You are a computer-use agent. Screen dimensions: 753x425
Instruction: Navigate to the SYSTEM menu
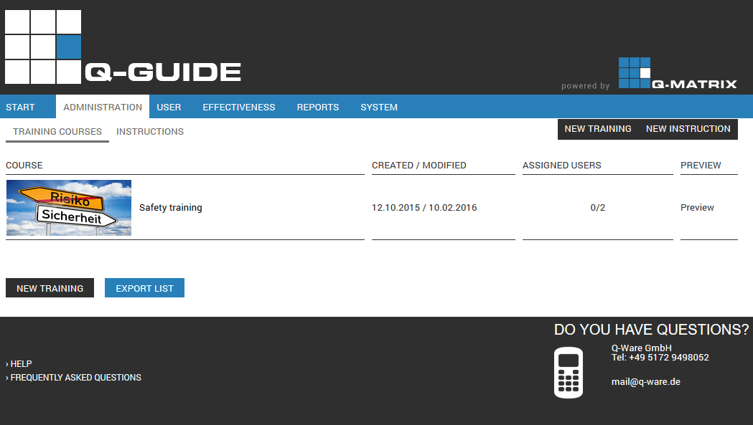pyautogui.click(x=379, y=108)
